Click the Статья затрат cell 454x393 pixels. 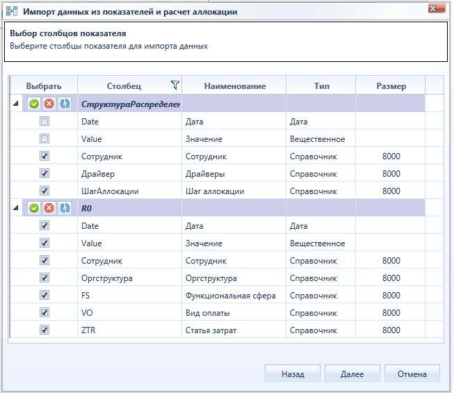[x=234, y=330]
